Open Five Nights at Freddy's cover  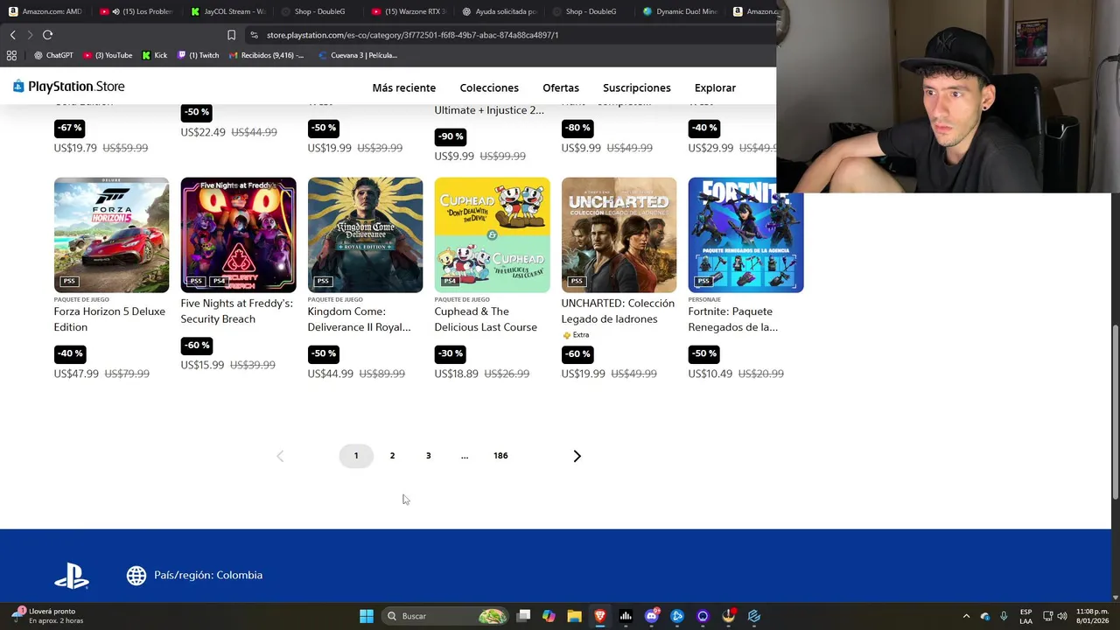point(238,234)
